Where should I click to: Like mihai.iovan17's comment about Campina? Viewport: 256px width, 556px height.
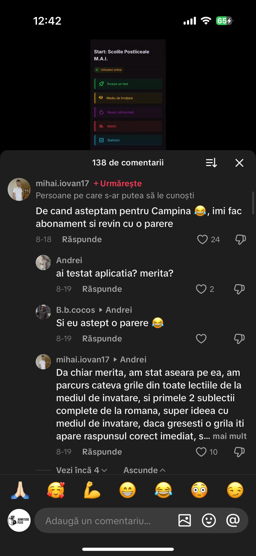pos(202,239)
